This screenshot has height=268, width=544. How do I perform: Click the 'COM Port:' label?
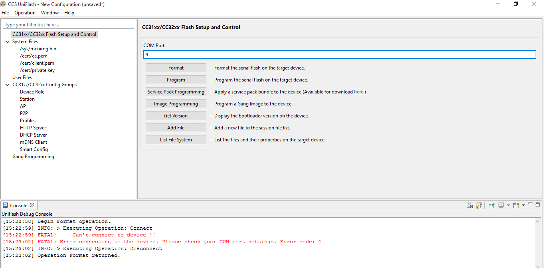click(x=154, y=46)
